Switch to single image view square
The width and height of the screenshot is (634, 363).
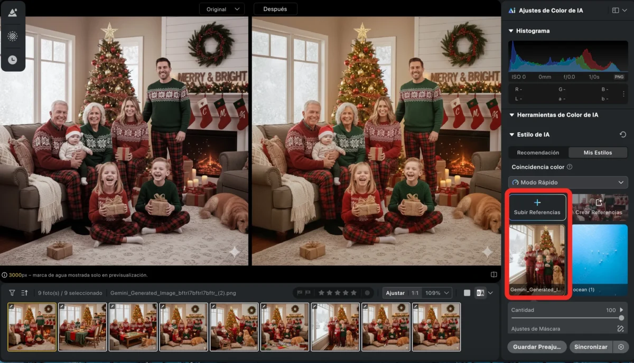(467, 293)
